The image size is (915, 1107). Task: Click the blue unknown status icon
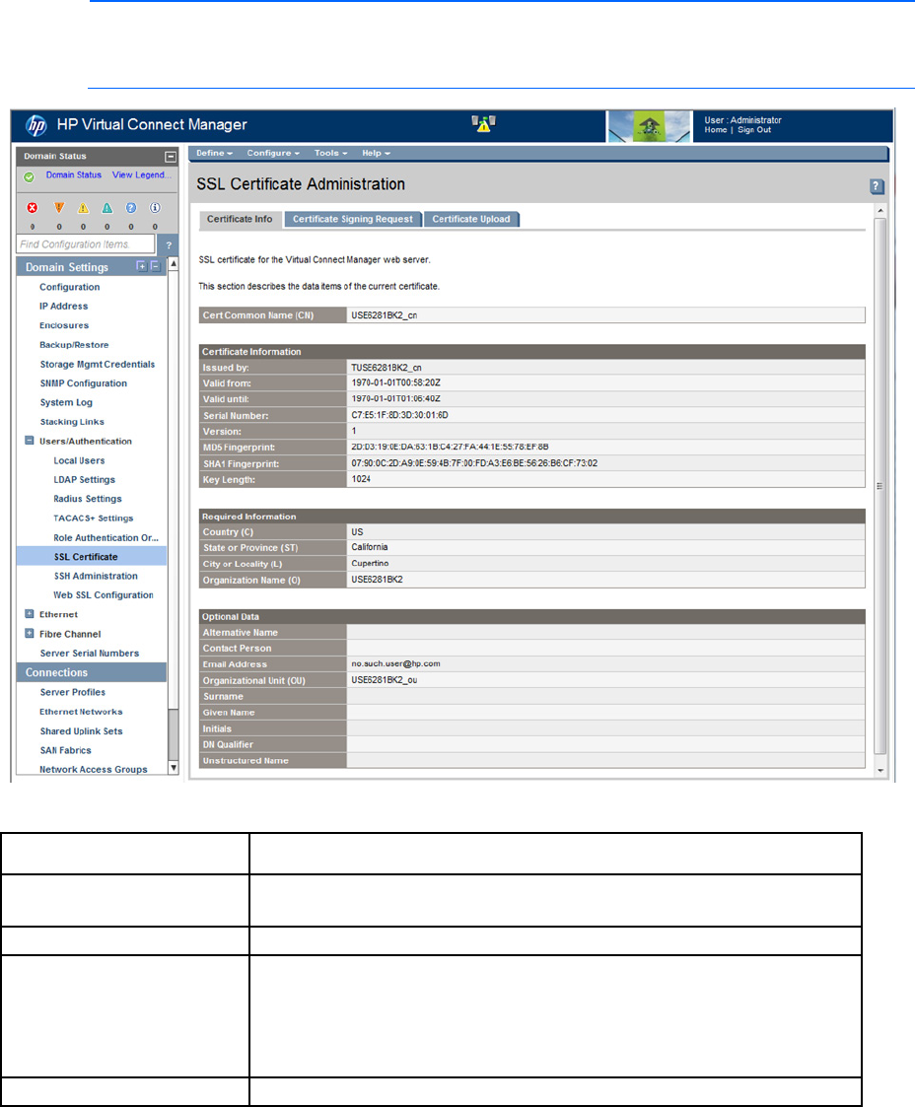[x=131, y=208]
